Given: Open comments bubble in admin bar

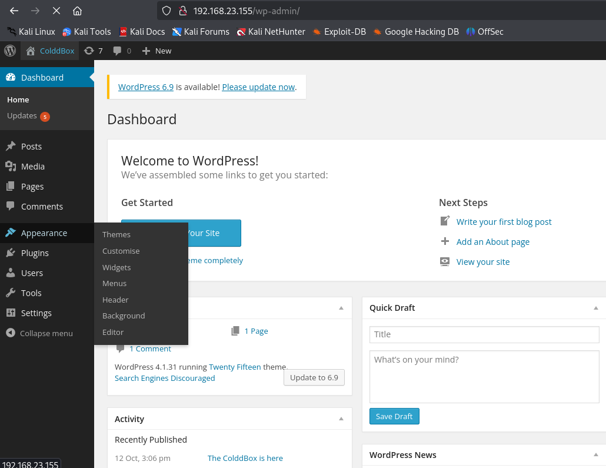Looking at the screenshot, I should (122, 51).
